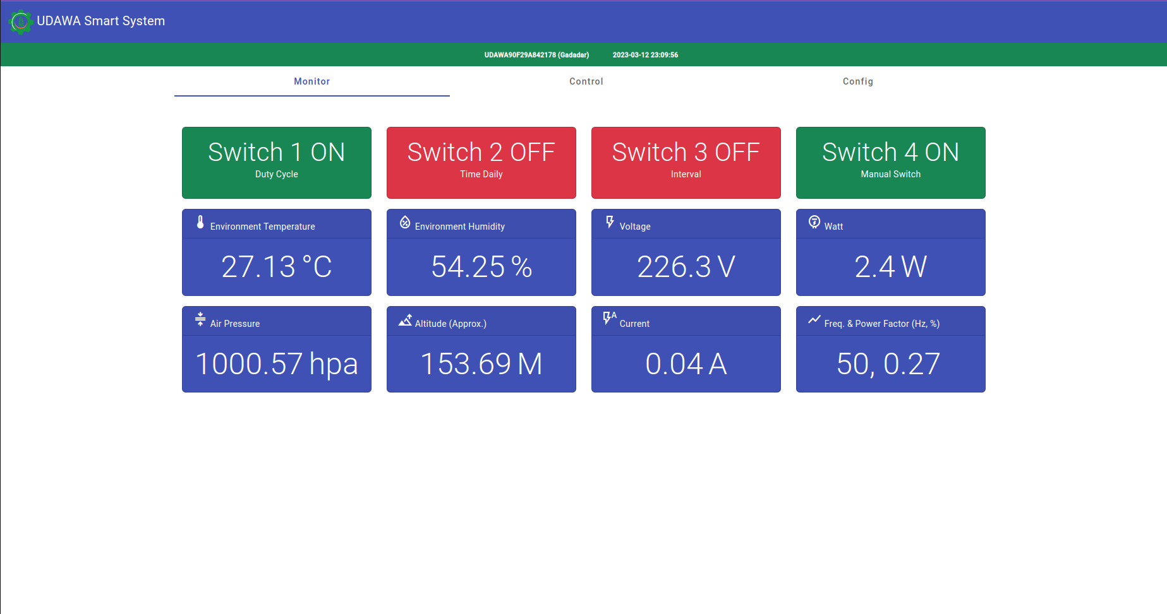Viewport: 1167px width, 614px height.
Task: Select the 27.13 °C temperature reading
Action: pos(277,266)
